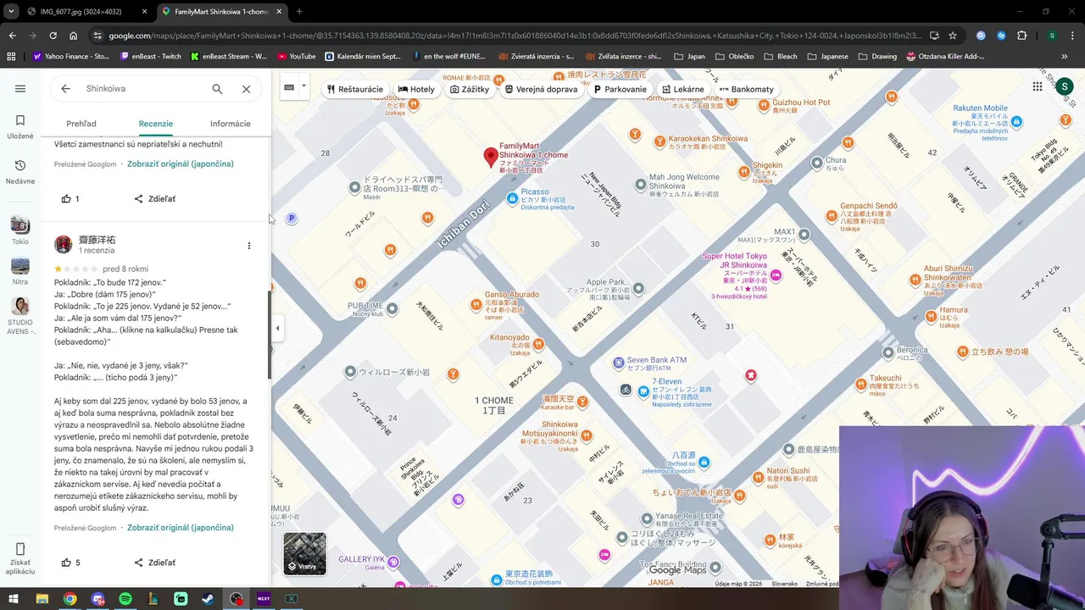1085x610 pixels.
Task: Select GALLERY IYK marker
Action: click(393, 561)
